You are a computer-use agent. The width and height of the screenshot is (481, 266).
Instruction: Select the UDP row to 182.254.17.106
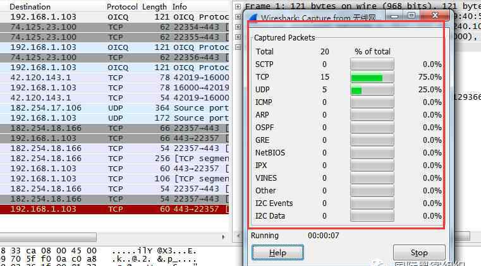coord(114,108)
